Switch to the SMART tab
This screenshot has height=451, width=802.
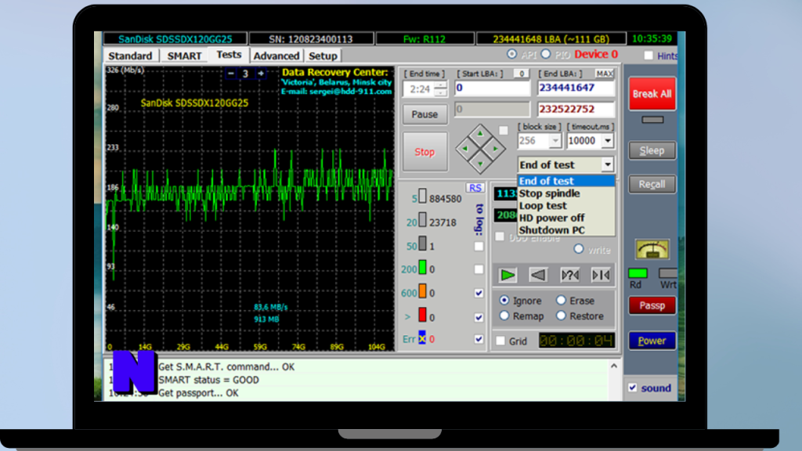[x=184, y=56]
